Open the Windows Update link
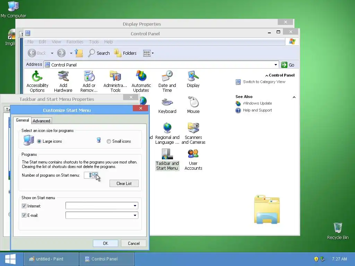 [x=257, y=103]
